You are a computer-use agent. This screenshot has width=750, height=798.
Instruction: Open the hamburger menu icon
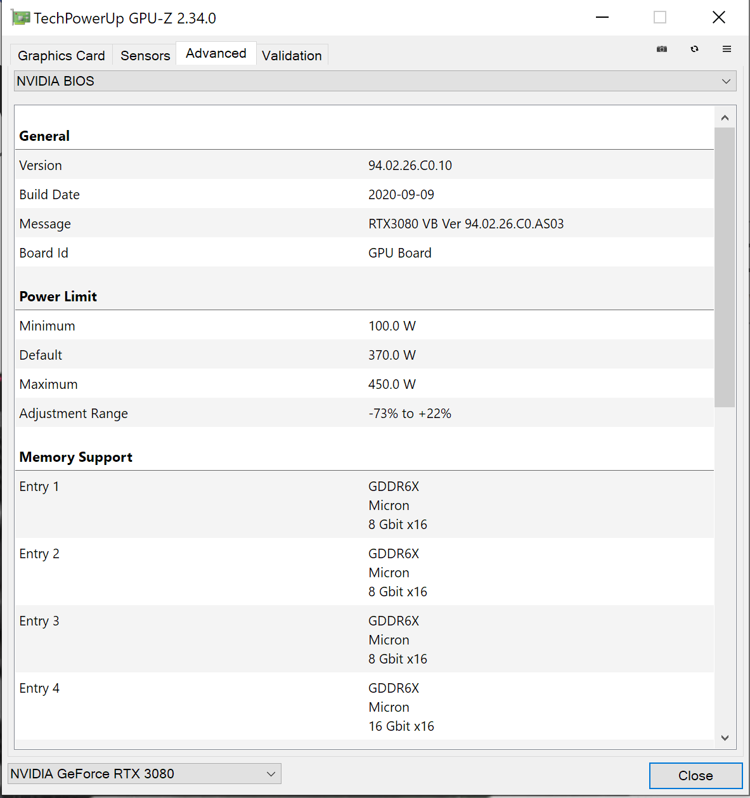[727, 49]
